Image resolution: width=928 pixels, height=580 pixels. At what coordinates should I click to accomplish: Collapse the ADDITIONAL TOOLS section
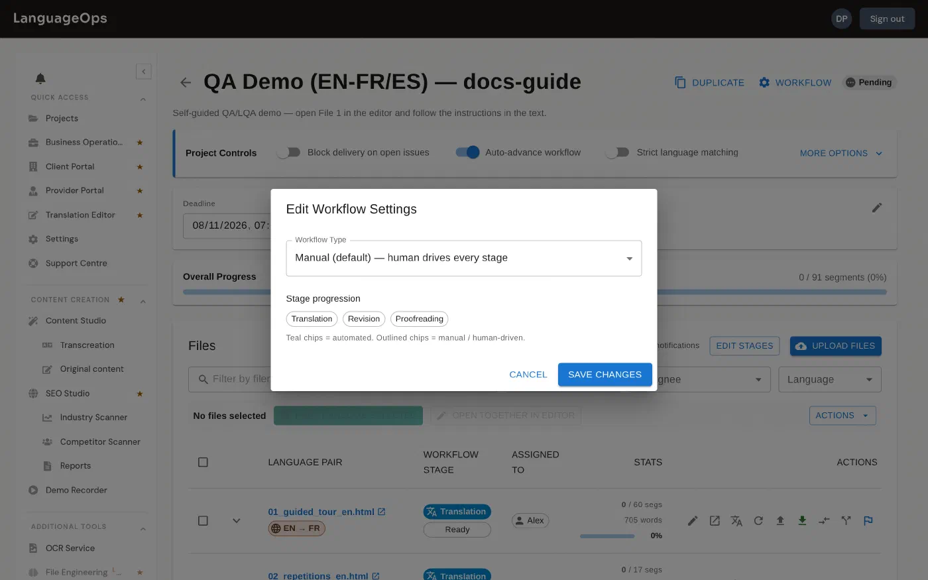coord(143,529)
